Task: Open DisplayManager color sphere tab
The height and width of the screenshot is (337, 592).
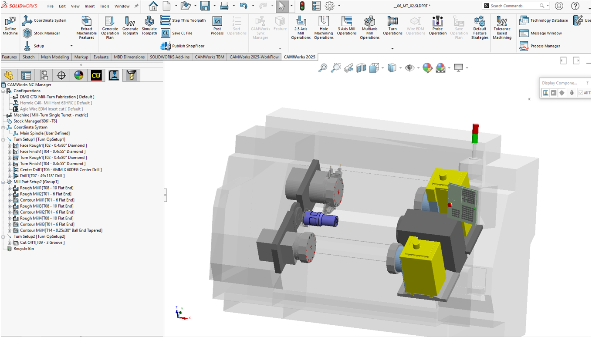Action: click(79, 75)
